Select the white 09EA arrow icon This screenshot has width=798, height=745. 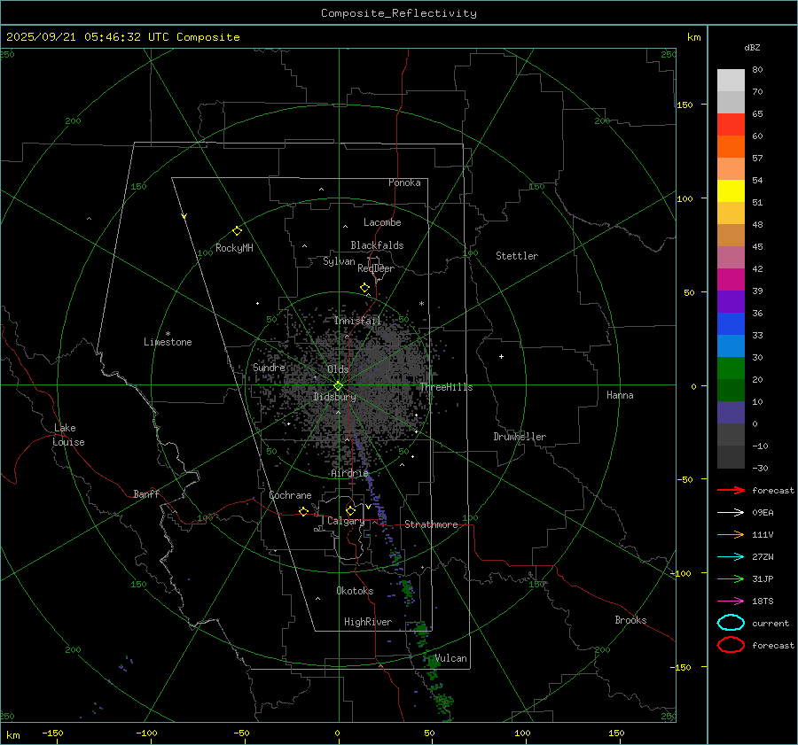click(x=731, y=512)
